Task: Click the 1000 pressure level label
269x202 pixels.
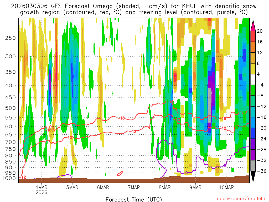Action: click(x=9, y=178)
